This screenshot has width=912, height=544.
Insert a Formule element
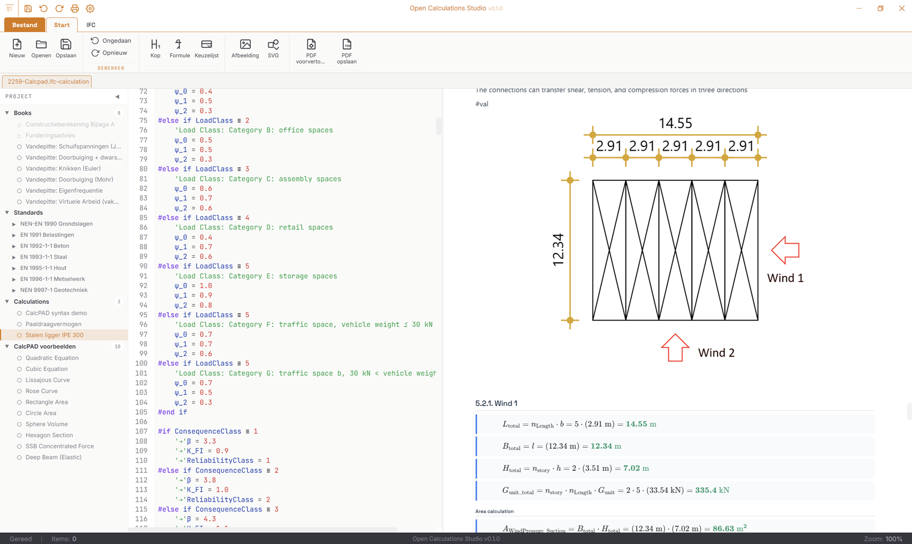point(180,48)
